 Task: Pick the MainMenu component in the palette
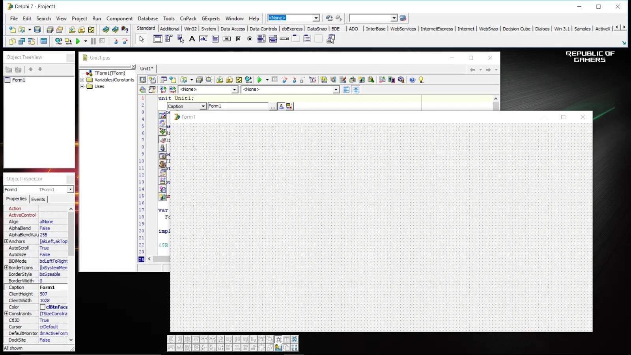click(169, 39)
